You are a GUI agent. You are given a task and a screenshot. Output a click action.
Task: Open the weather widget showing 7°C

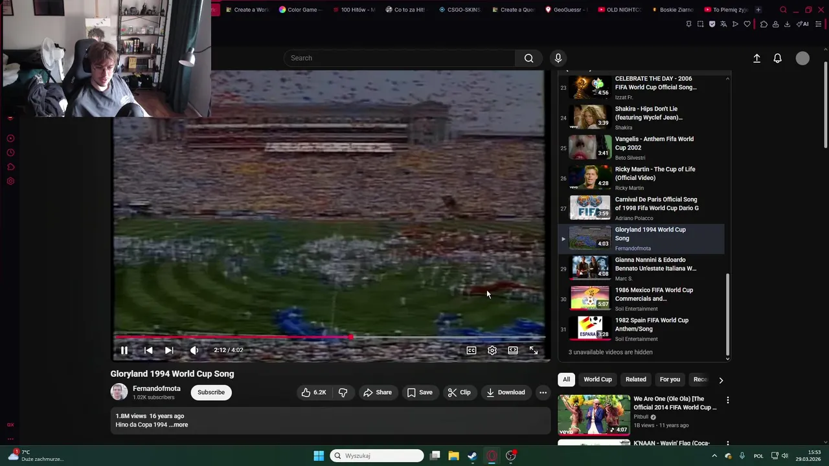point(36,456)
